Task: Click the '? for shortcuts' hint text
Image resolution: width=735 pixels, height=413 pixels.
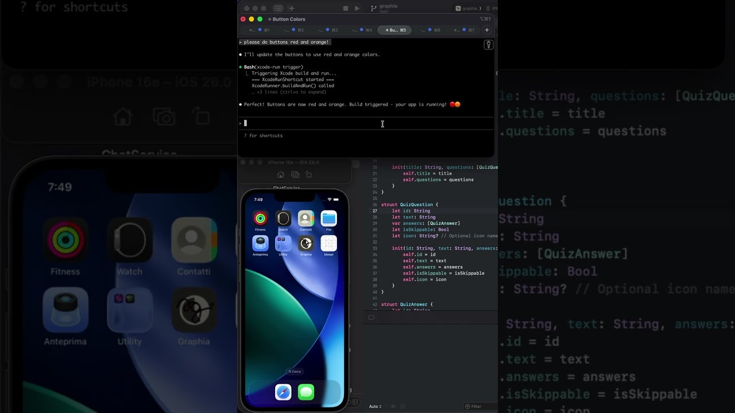Action: [x=263, y=135]
